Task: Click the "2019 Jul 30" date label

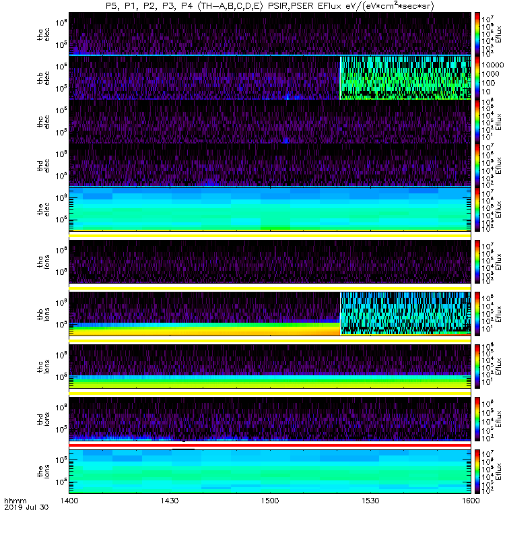Action: coord(26,507)
